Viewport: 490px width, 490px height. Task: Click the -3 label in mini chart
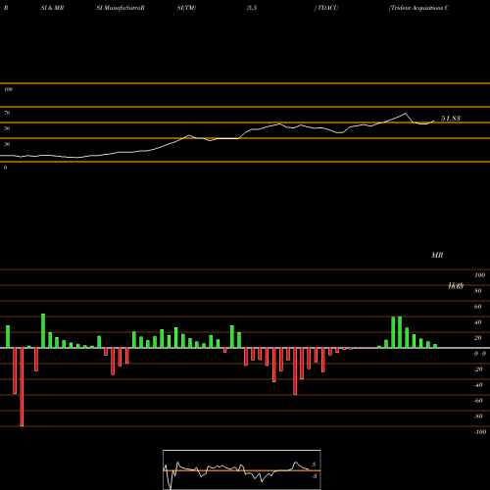[314, 476]
